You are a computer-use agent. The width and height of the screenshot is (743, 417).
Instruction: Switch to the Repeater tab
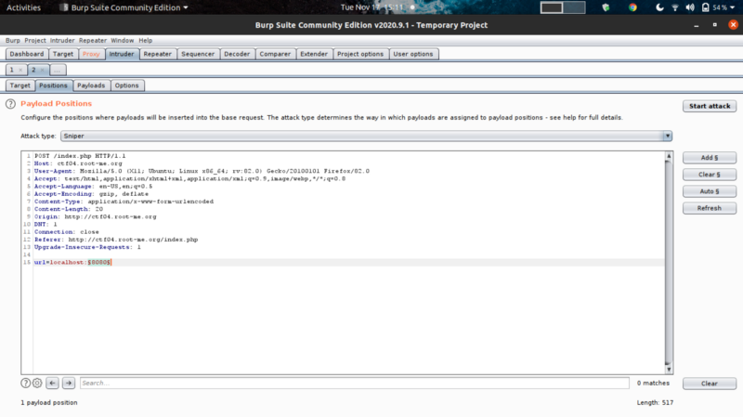coord(157,54)
